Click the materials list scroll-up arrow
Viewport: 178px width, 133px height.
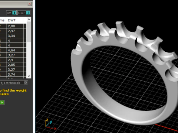[29, 20]
